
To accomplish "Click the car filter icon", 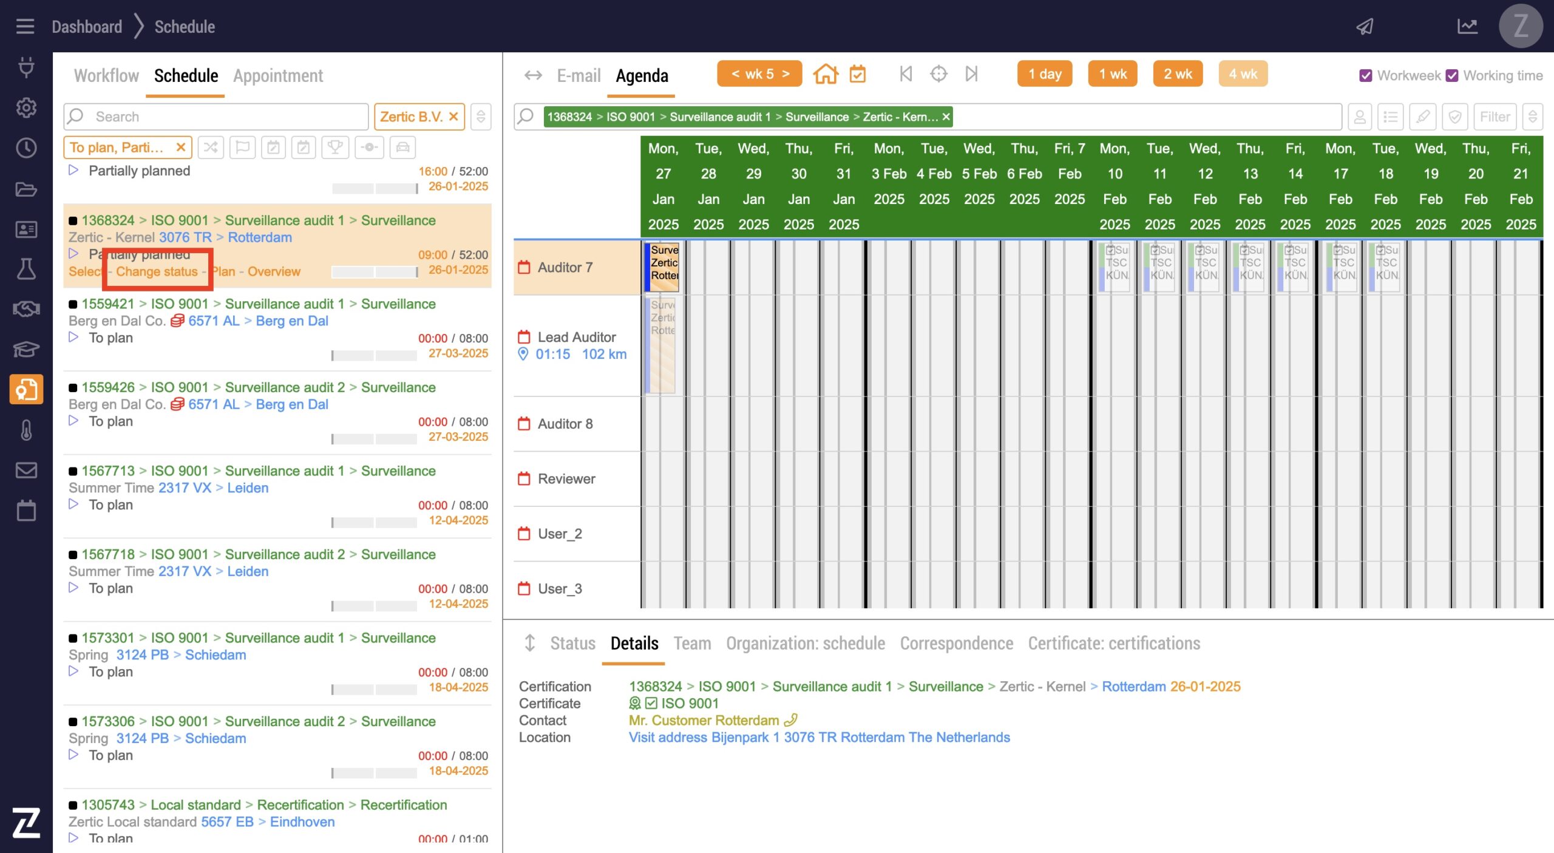I will pos(403,148).
